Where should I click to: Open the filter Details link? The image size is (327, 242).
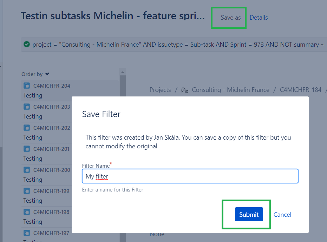[x=259, y=18]
